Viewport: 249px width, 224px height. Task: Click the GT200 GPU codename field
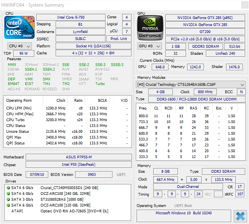205,32
